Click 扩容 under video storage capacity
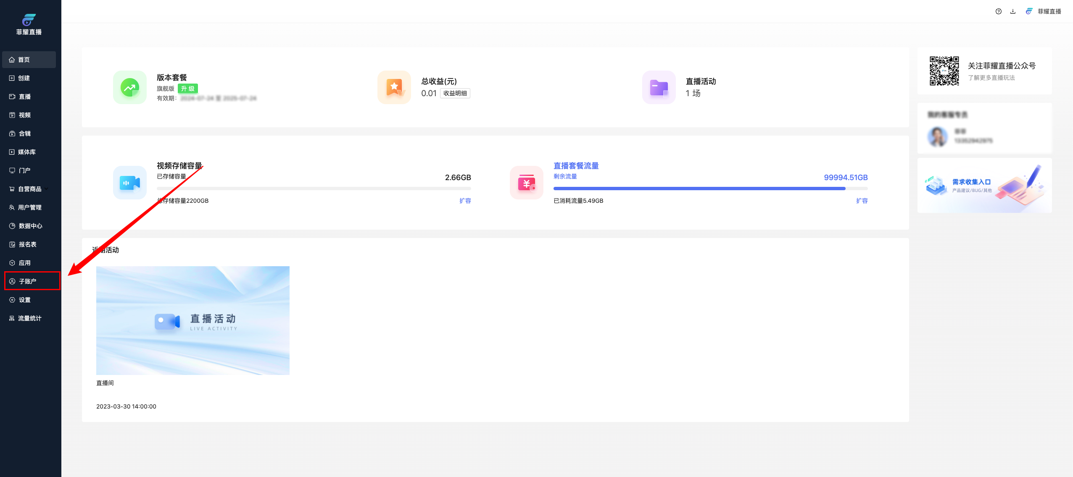Screen dimensions: 1073x477 pos(465,201)
